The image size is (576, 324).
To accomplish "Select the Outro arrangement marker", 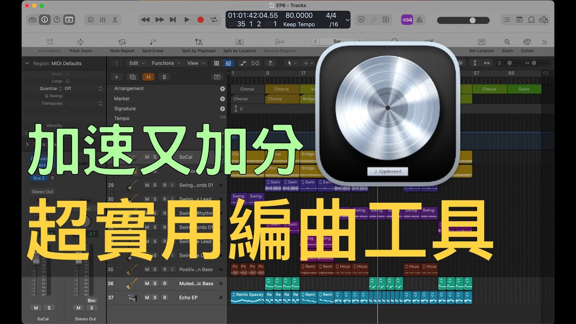I will (x=524, y=89).
